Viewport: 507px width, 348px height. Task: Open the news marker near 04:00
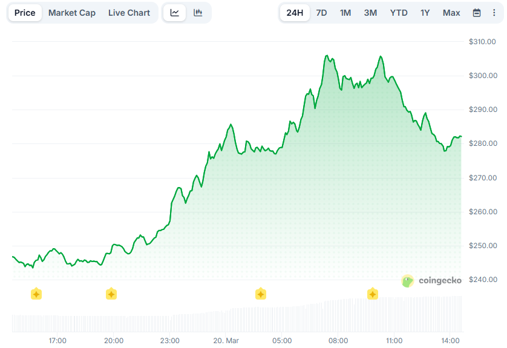click(x=261, y=294)
